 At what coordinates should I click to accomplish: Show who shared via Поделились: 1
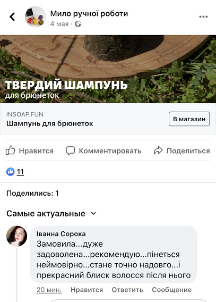[x=32, y=193]
